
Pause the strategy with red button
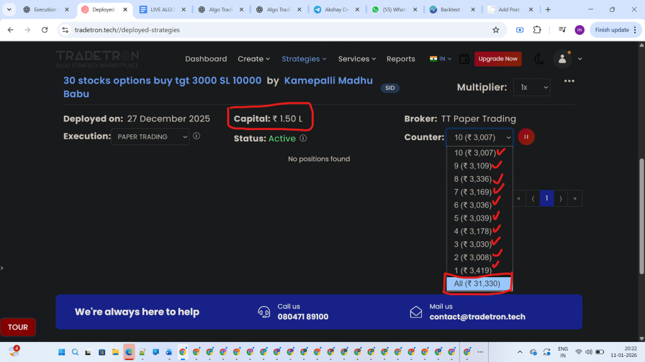click(x=526, y=137)
